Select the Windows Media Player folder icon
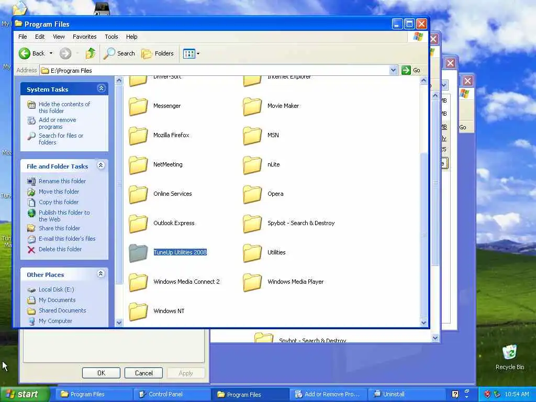This screenshot has height=402, width=536. point(252,282)
